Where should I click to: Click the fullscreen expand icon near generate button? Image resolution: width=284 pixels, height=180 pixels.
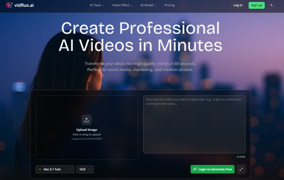(x=241, y=169)
